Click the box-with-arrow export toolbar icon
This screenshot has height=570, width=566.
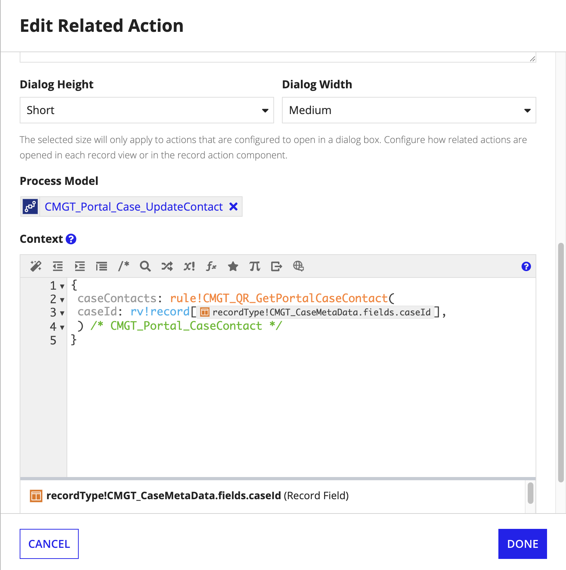pyautogui.click(x=277, y=266)
